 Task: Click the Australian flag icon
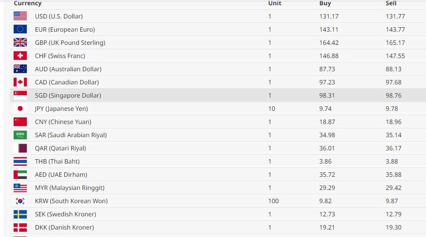click(20, 69)
